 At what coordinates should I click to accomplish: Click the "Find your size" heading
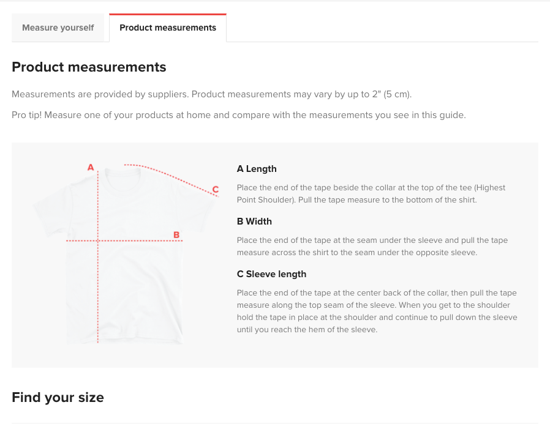[x=58, y=398]
